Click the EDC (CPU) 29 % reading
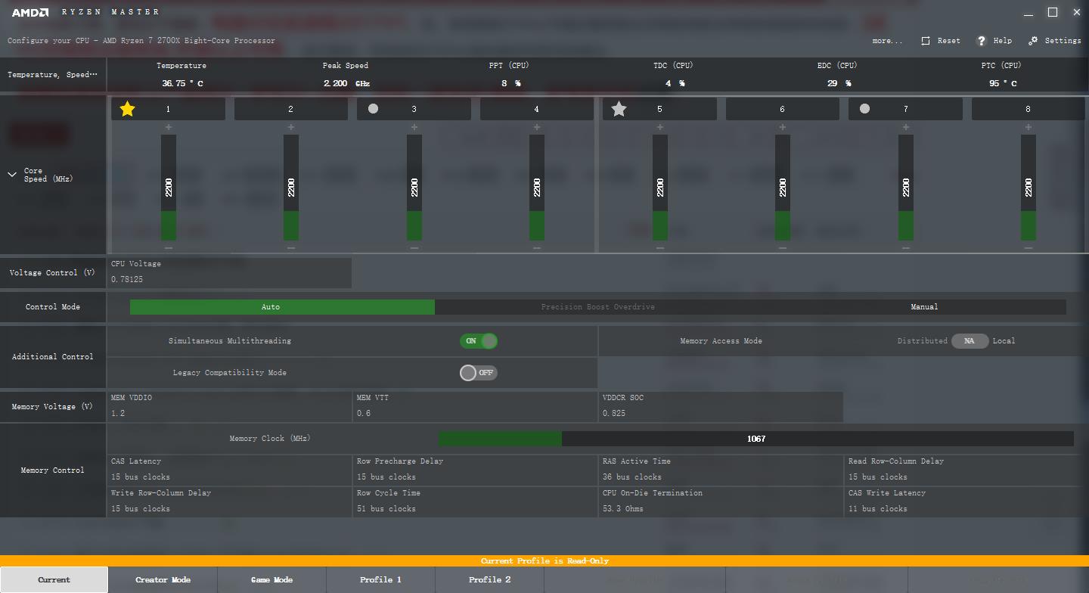1089x593 pixels. tap(839, 84)
